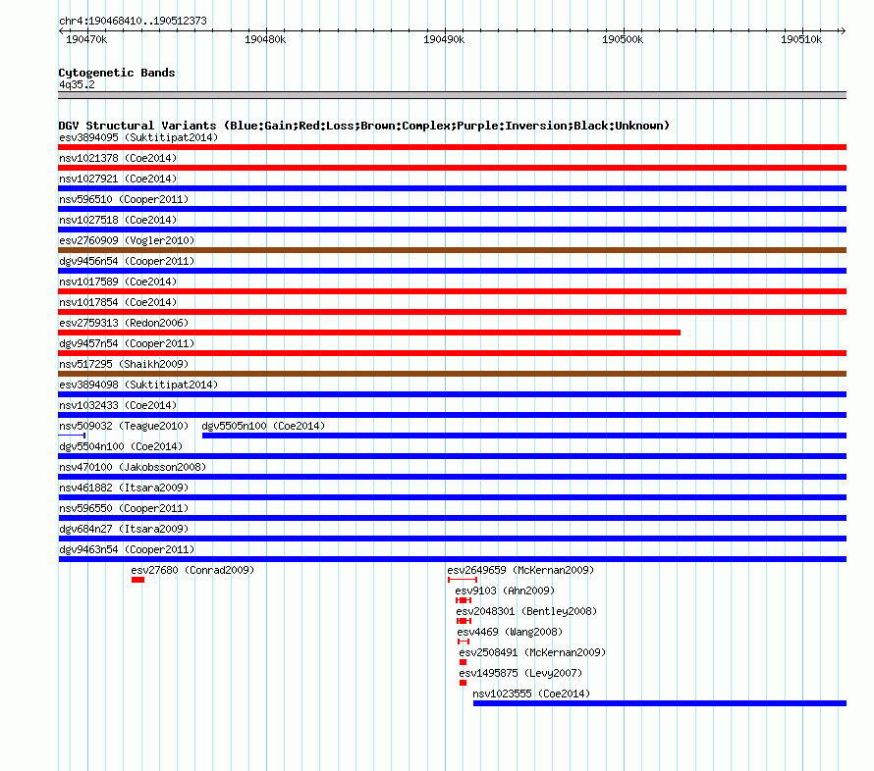Viewport: 874px width, 771px height.
Task: Click the ruler's right arrow end
Action: 843,30
